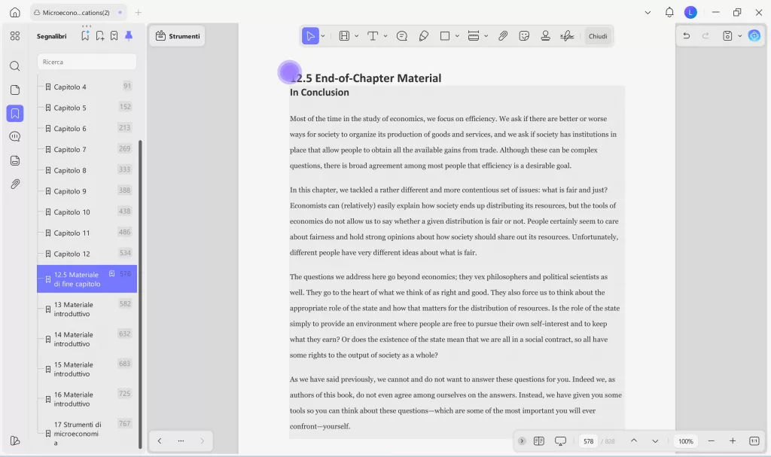Toggle two-page reading view
This screenshot has width=771, height=457.
[x=538, y=440]
